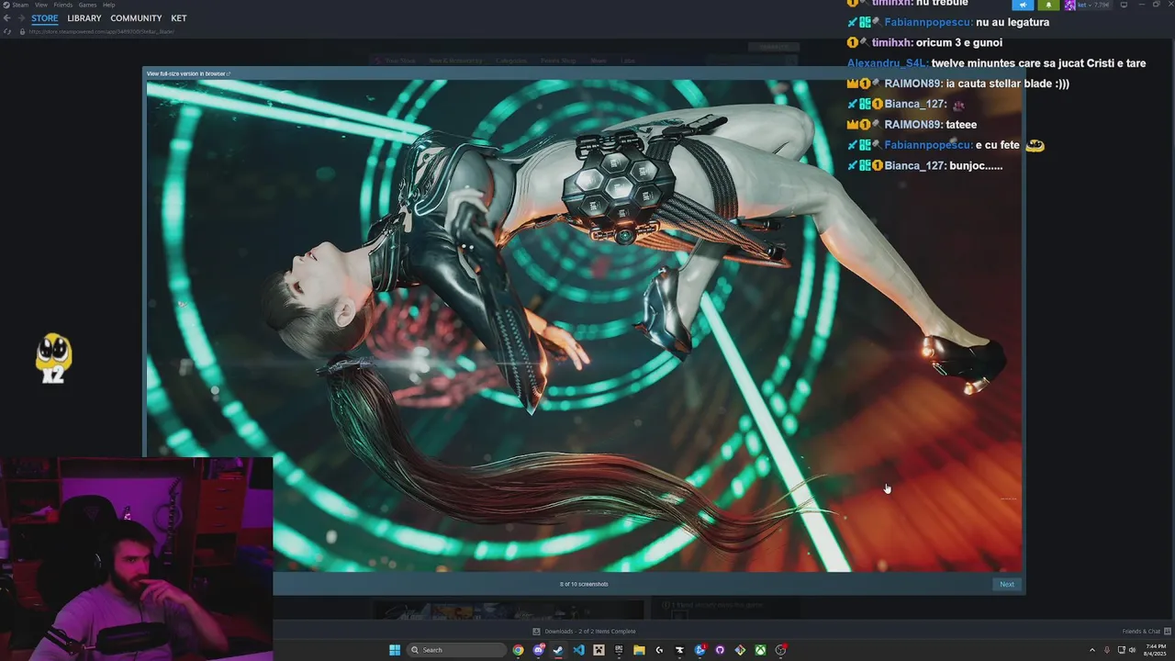Open the Xbox app from the taskbar
This screenshot has height=661, width=1175.
click(x=760, y=650)
